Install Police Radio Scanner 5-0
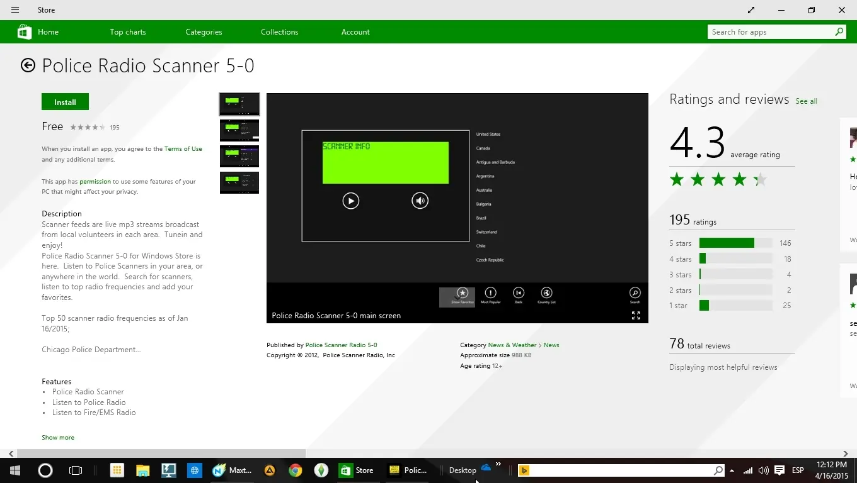This screenshot has width=857, height=483. [x=65, y=102]
